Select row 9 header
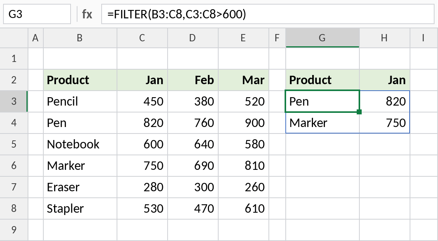The height and width of the screenshot is (241, 438). (14, 230)
